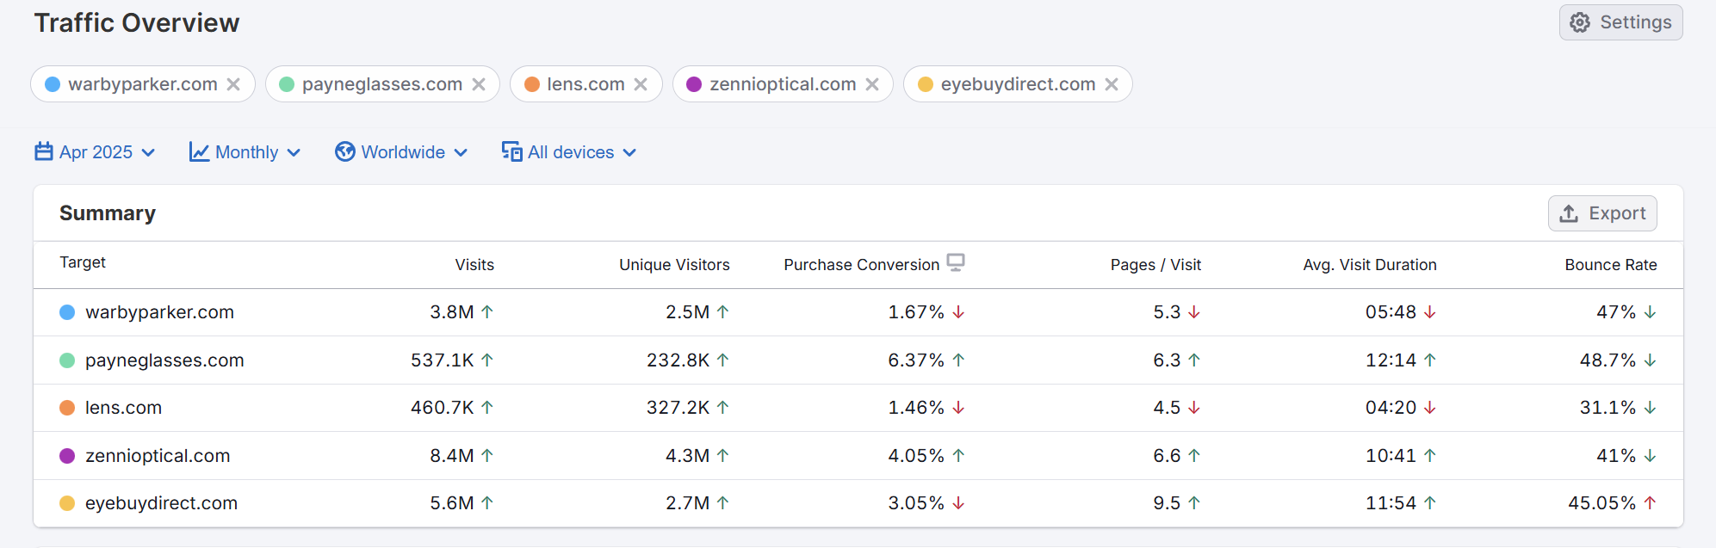
Task: Click the 05:48 visit duration value
Action: 1391,312
